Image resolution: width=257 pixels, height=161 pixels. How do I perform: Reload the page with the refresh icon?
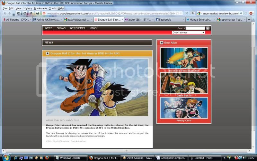click(18, 13)
